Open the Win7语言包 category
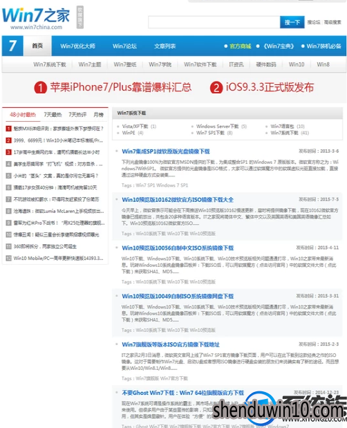Screen dimensions: 347x428 coord(282,127)
